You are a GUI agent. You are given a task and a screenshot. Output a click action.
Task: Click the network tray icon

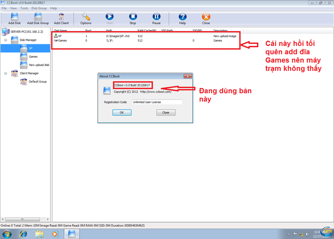coord(301,234)
